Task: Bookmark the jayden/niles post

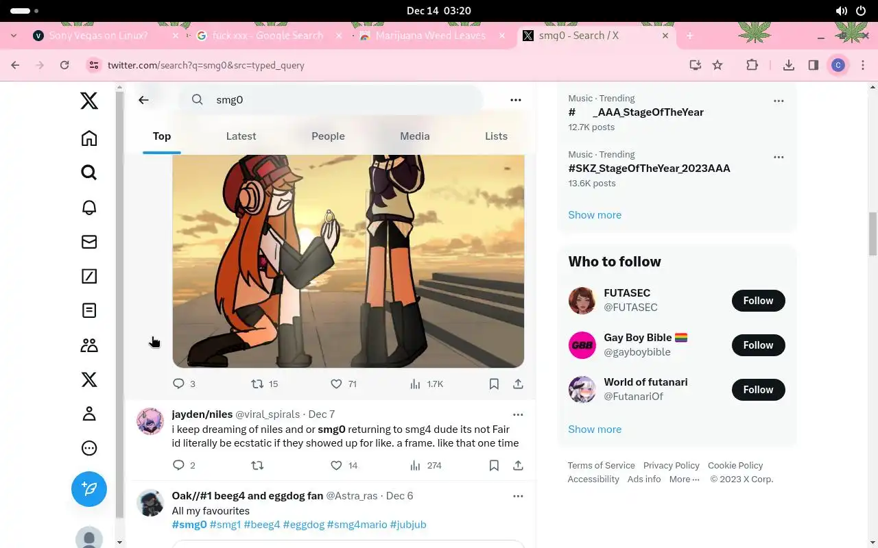Action: click(494, 465)
